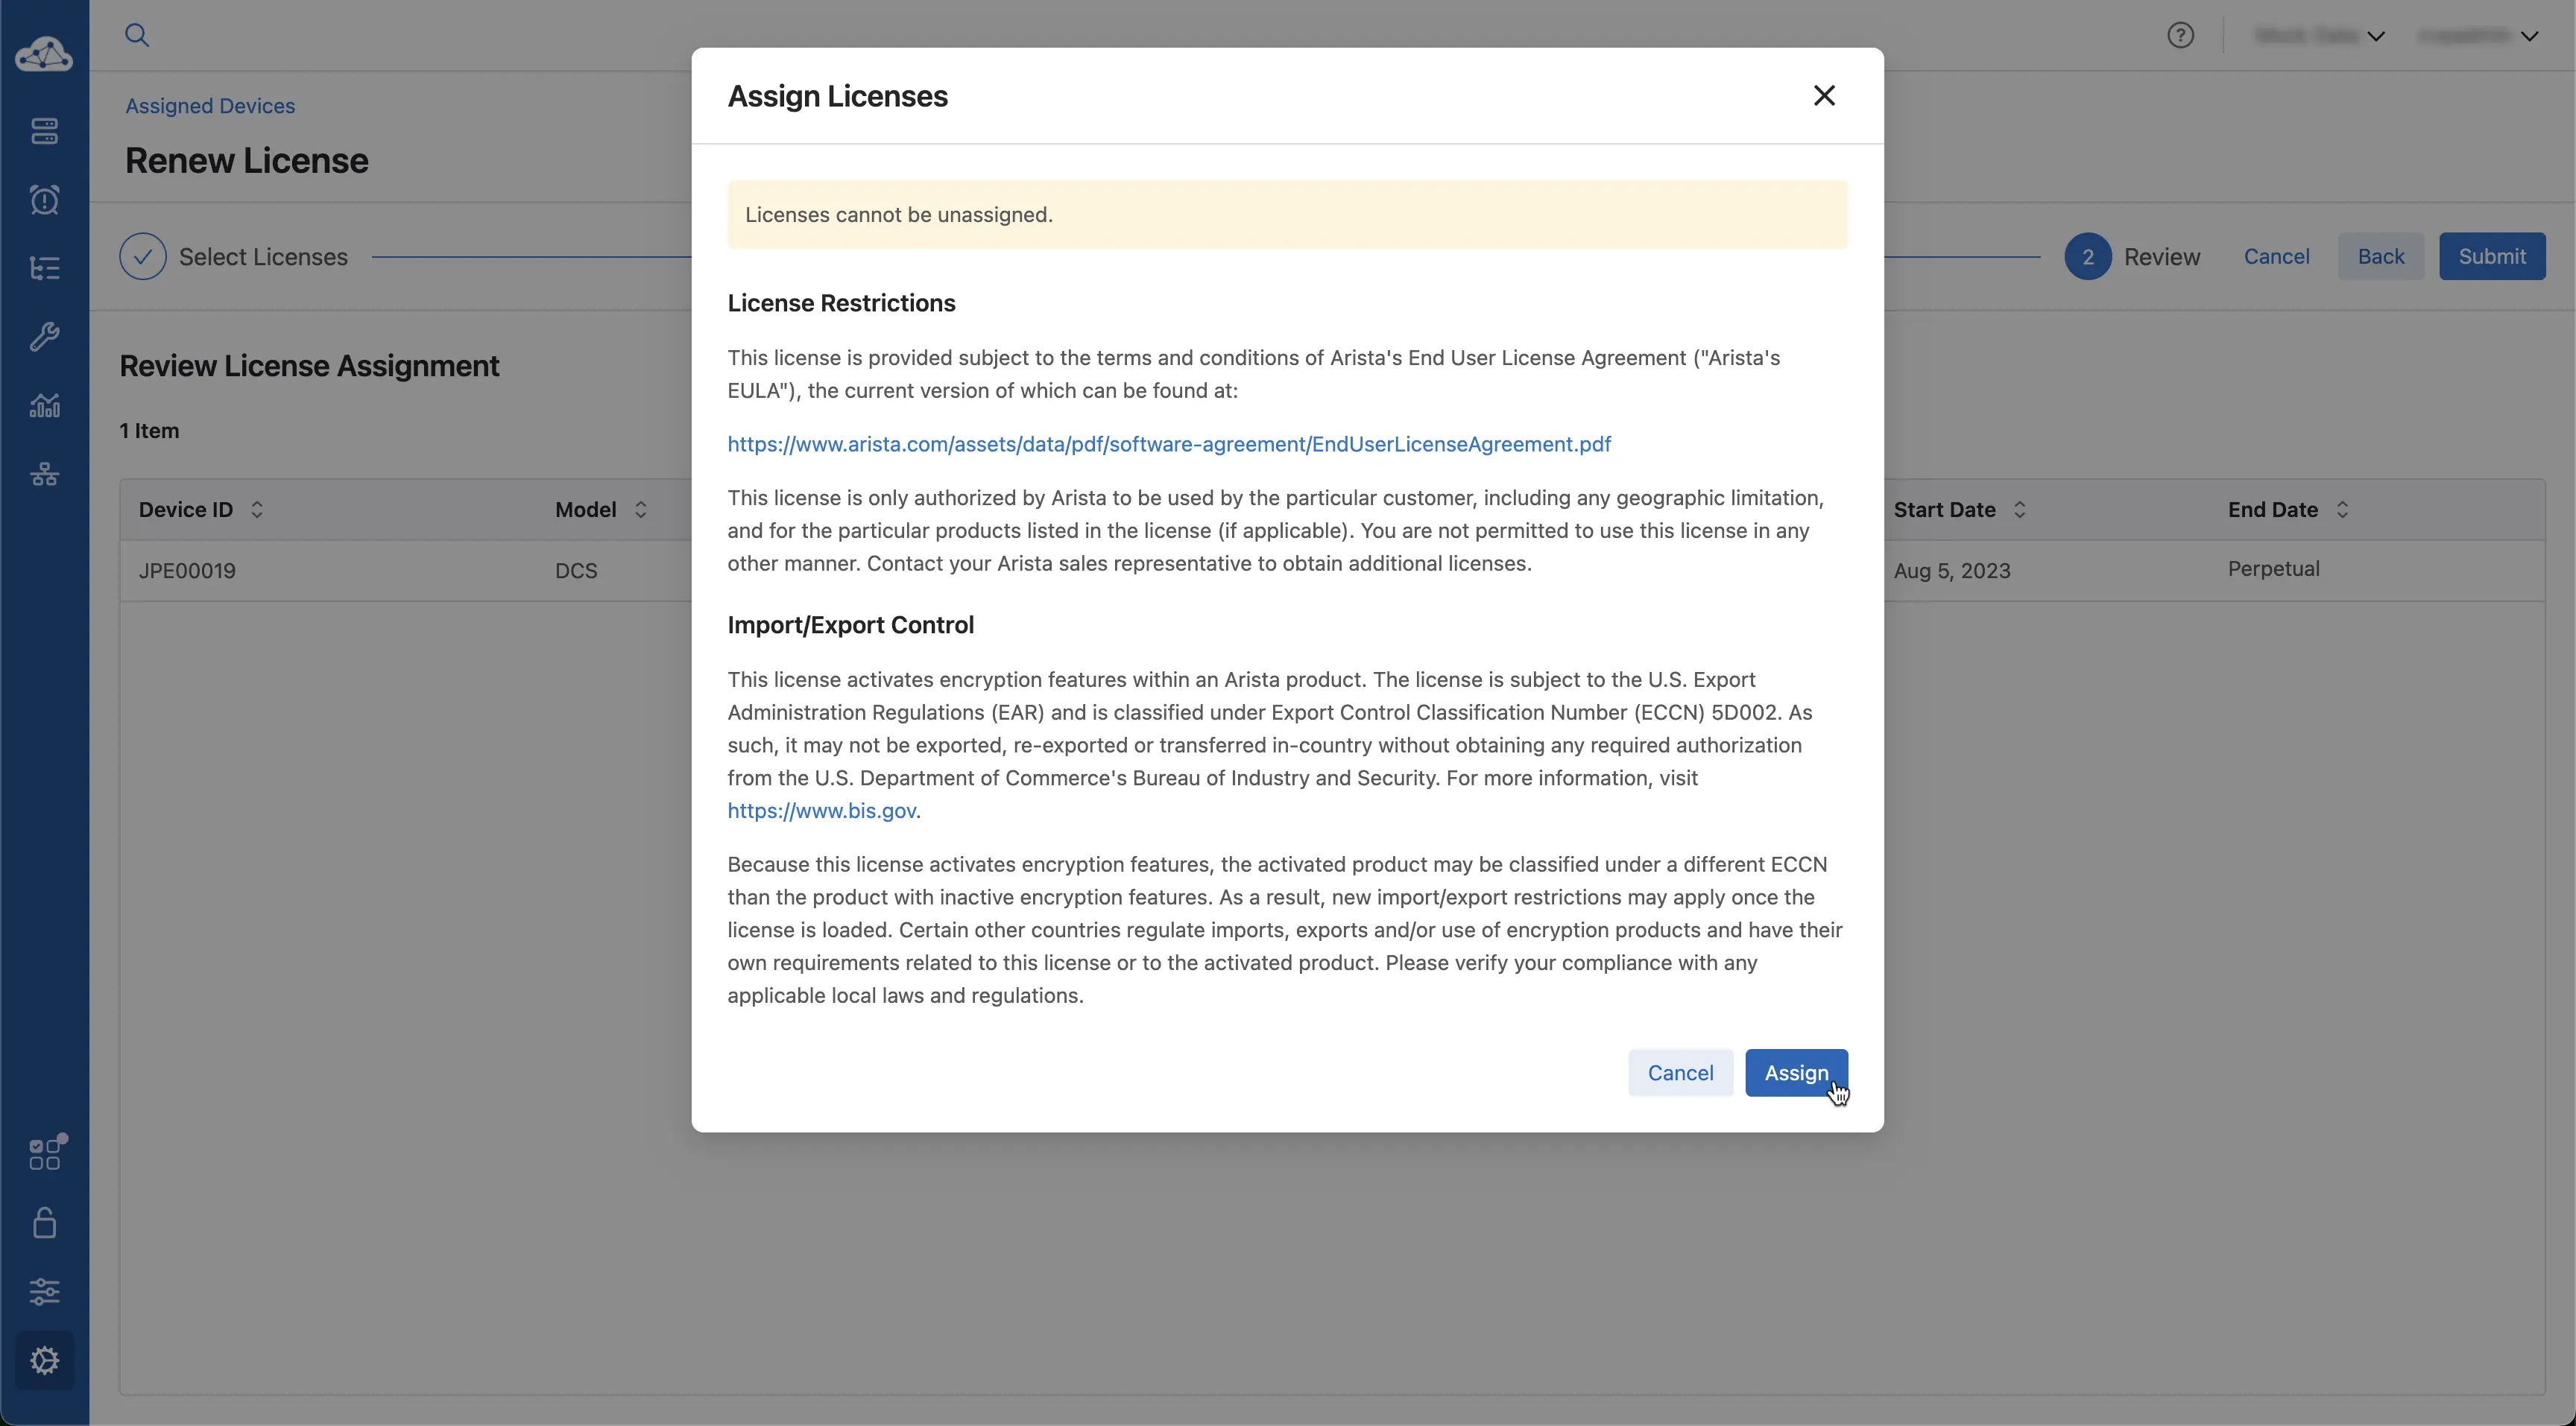This screenshot has width=2576, height=1426.
Task: Open the wrench tools sidebar icon
Action: [44, 337]
